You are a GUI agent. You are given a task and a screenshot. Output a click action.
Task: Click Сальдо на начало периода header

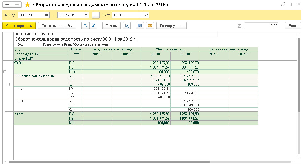[x=112, y=49]
